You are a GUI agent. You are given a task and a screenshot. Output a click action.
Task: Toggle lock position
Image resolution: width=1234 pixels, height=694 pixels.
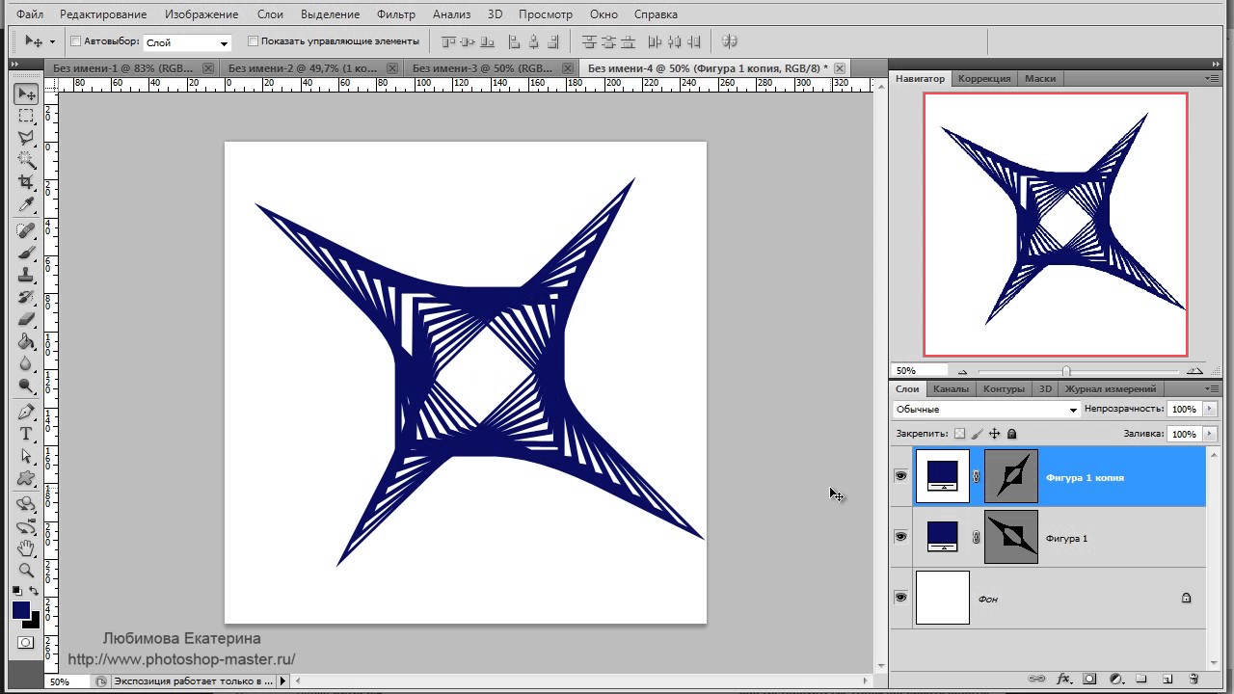pyautogui.click(x=994, y=434)
